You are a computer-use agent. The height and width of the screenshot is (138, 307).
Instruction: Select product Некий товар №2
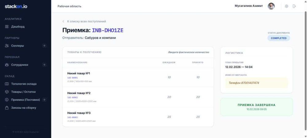79,93
